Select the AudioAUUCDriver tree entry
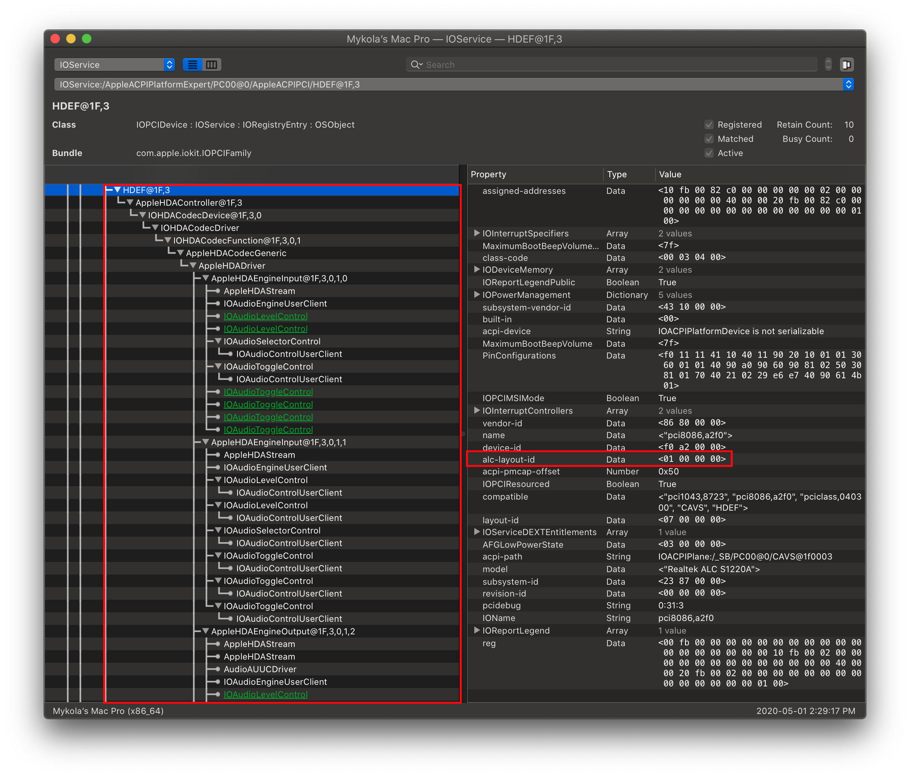910x777 pixels. (x=260, y=669)
